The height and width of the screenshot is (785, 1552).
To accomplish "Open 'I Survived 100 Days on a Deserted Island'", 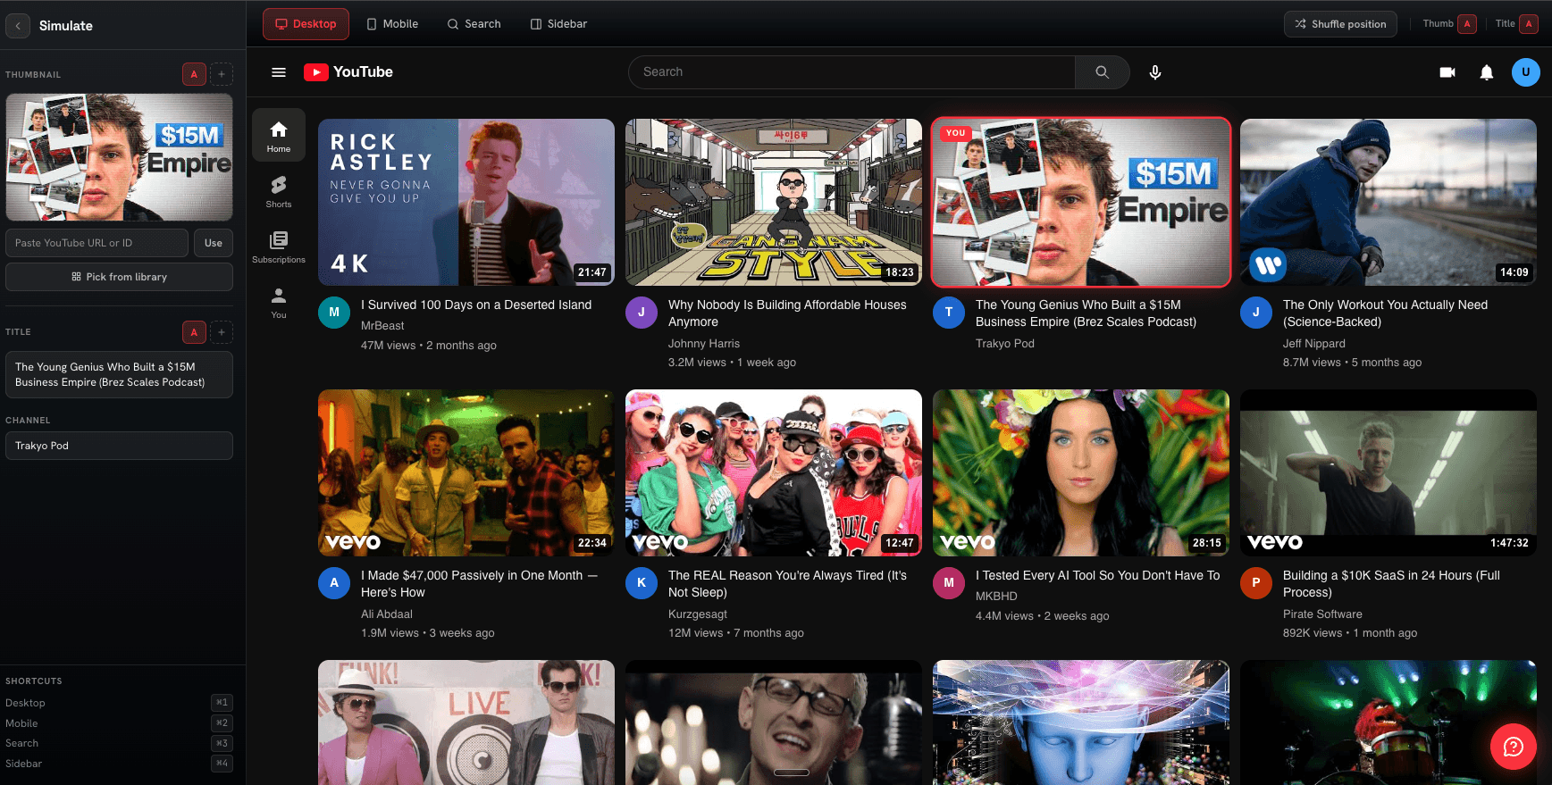I will coord(476,305).
